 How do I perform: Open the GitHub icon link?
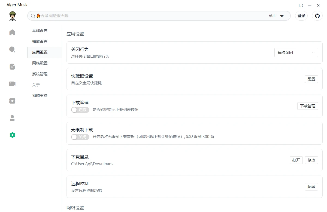pos(317,16)
